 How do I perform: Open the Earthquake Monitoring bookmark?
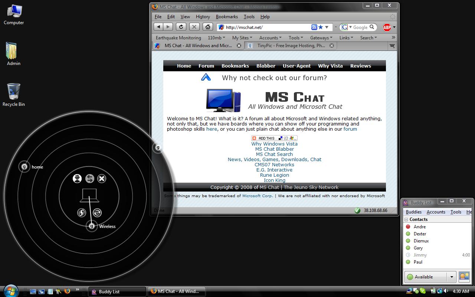(178, 37)
